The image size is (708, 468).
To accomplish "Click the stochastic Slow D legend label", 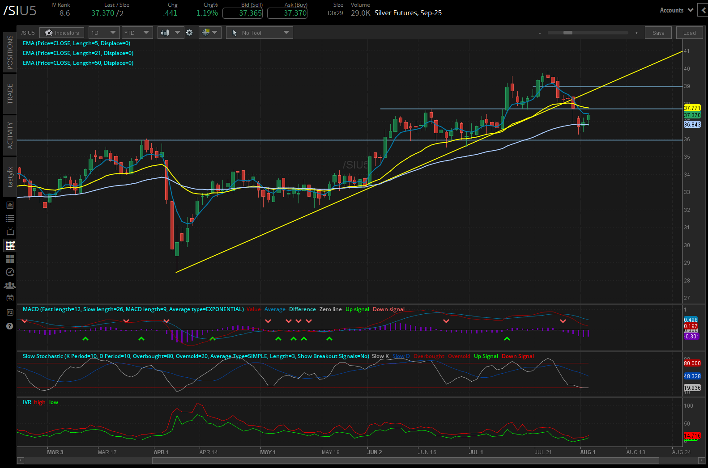I will [401, 356].
